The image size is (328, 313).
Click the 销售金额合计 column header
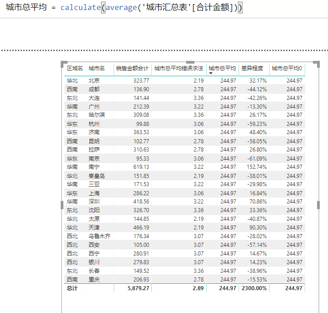[132, 68]
